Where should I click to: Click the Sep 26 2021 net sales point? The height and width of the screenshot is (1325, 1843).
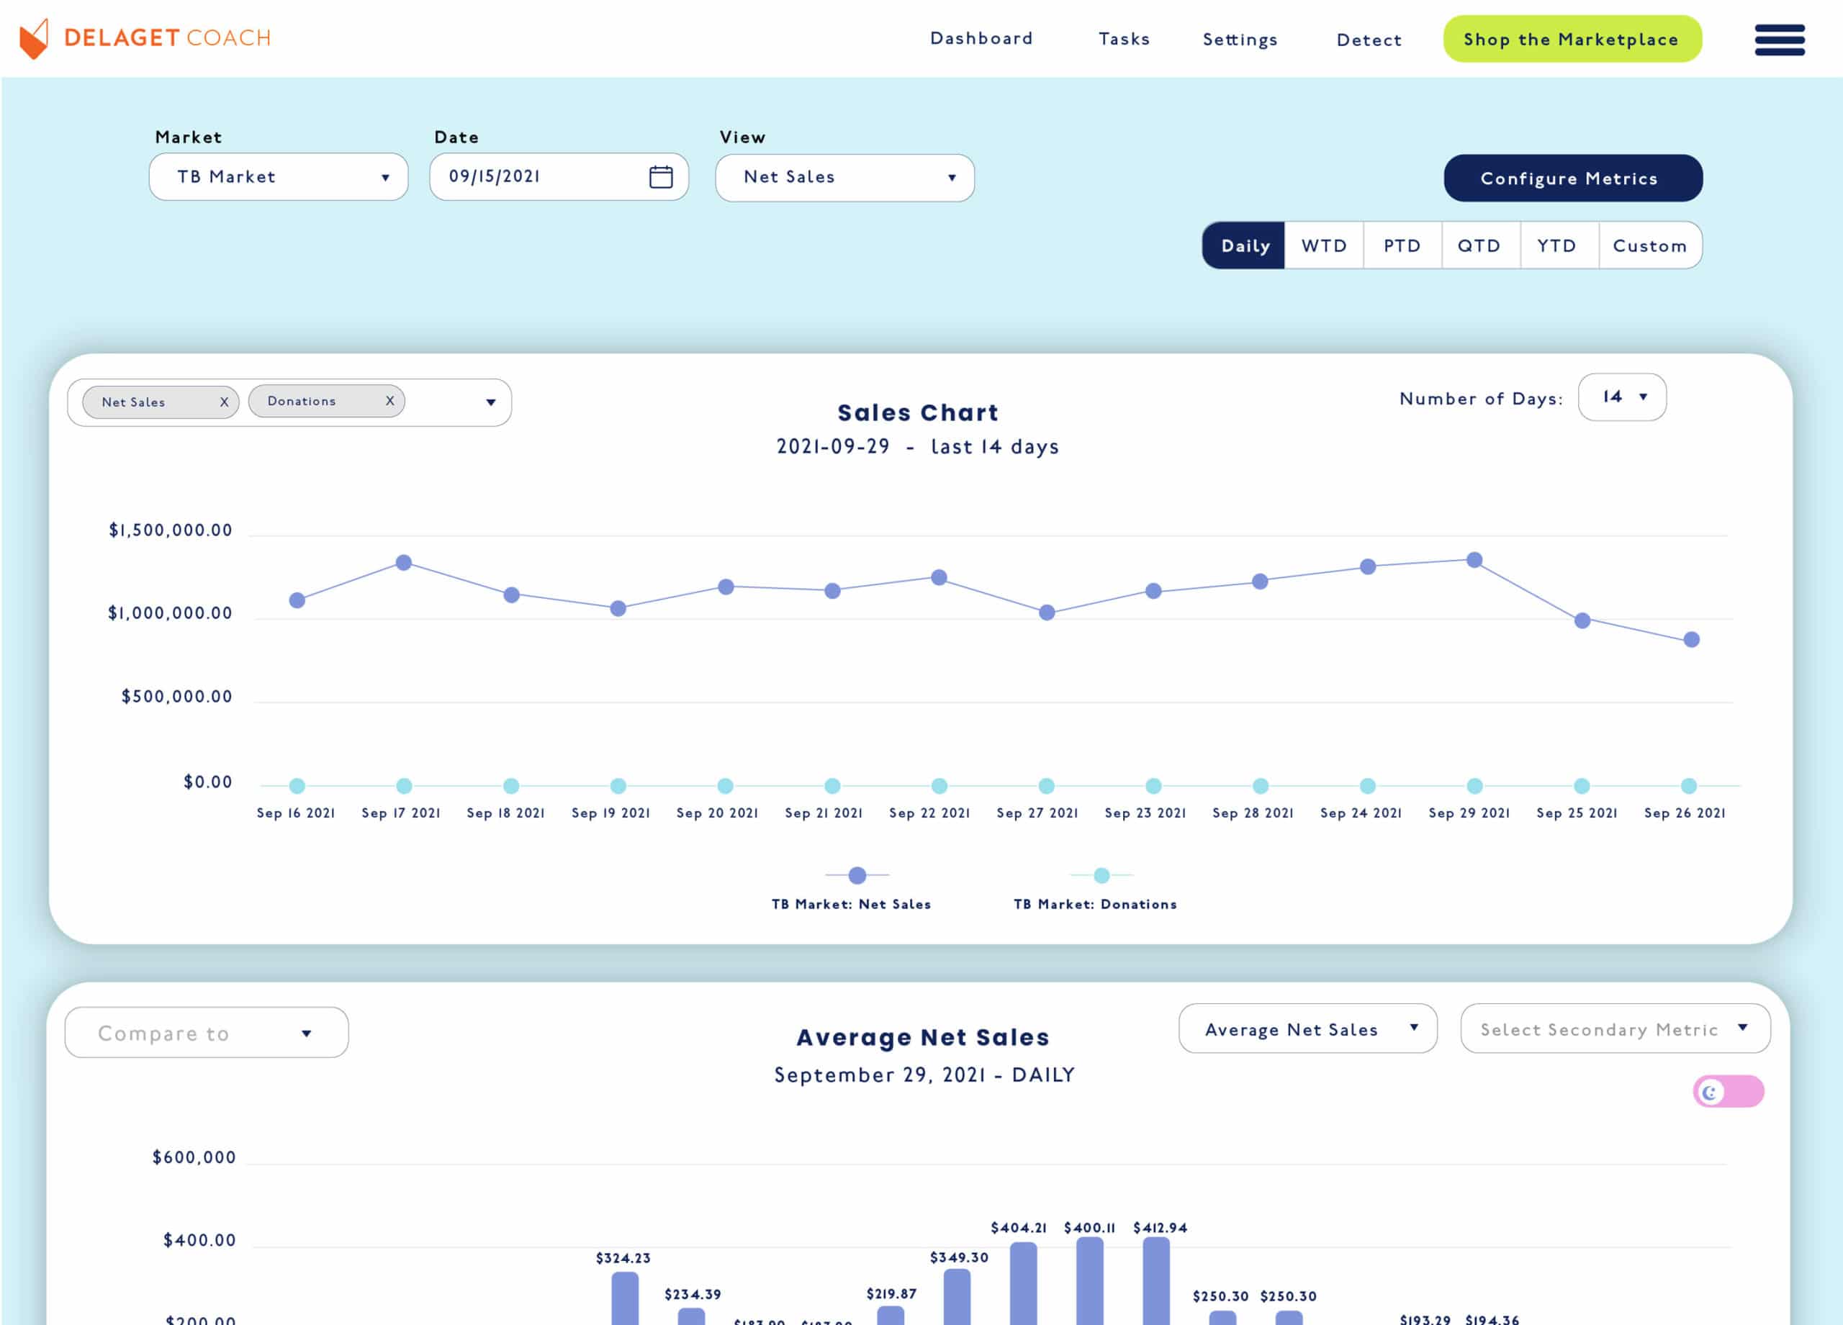pyautogui.click(x=1691, y=639)
